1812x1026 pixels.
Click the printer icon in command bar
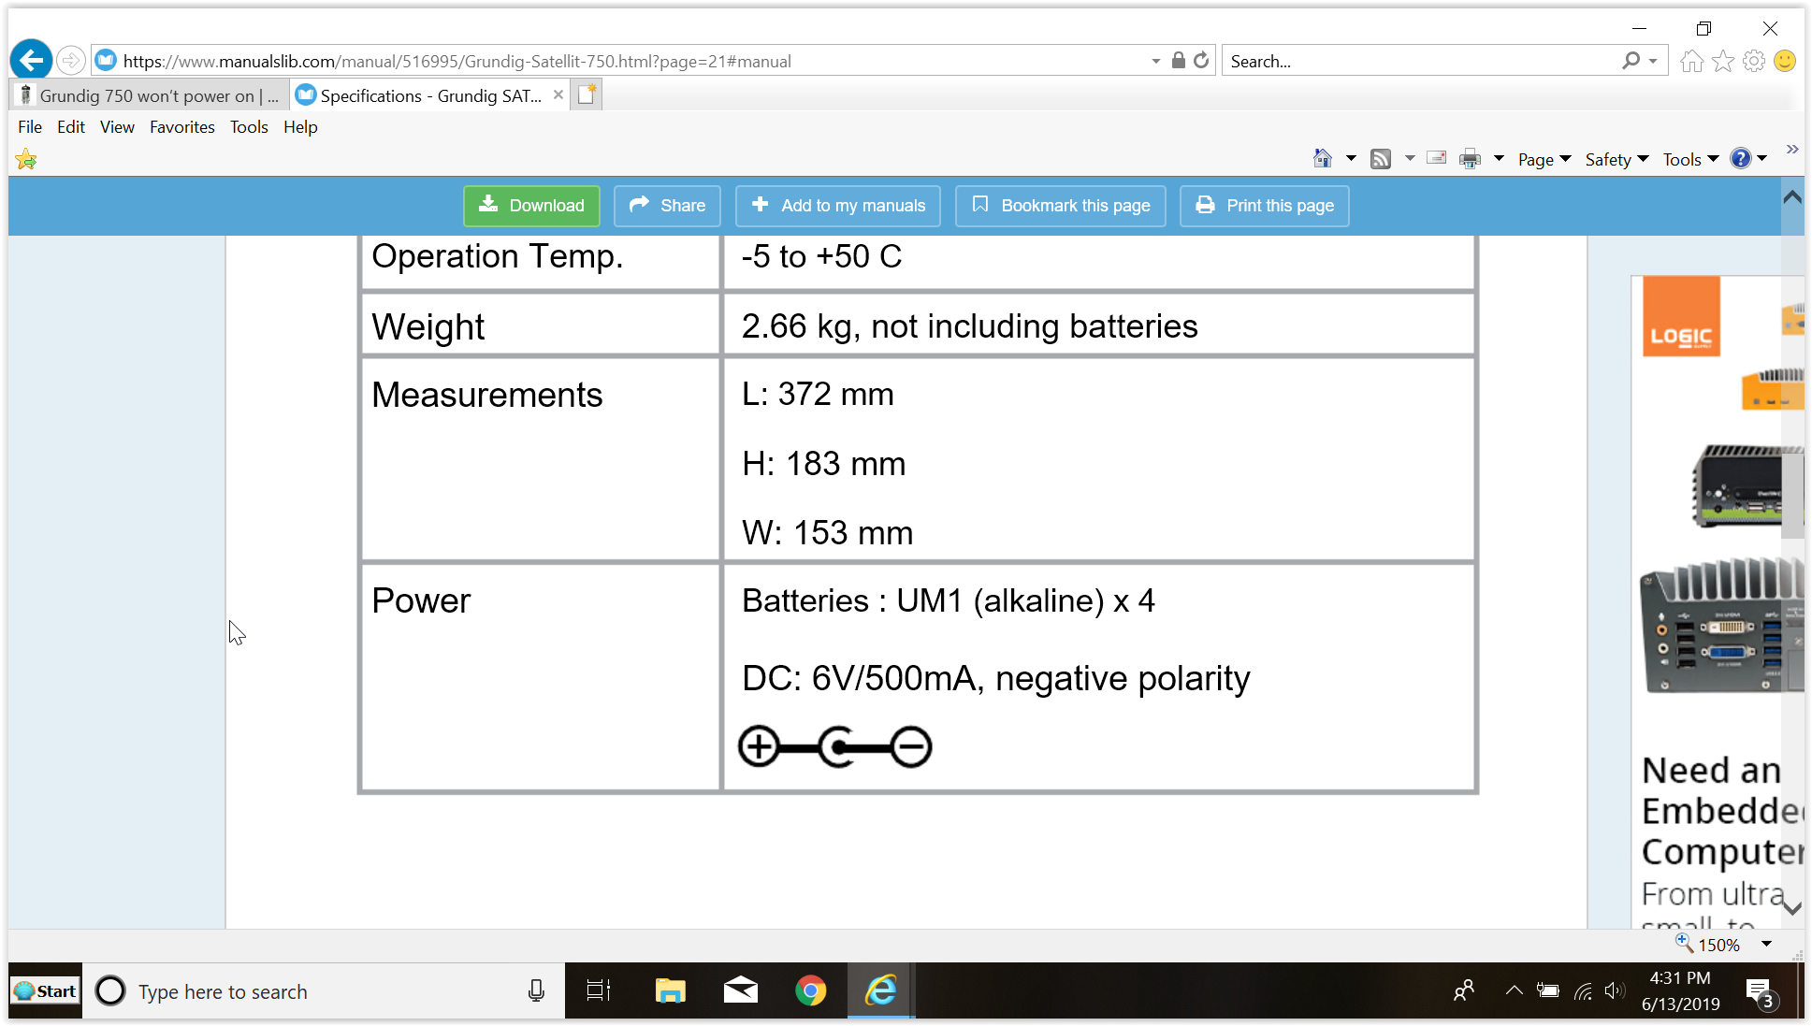tap(1470, 159)
